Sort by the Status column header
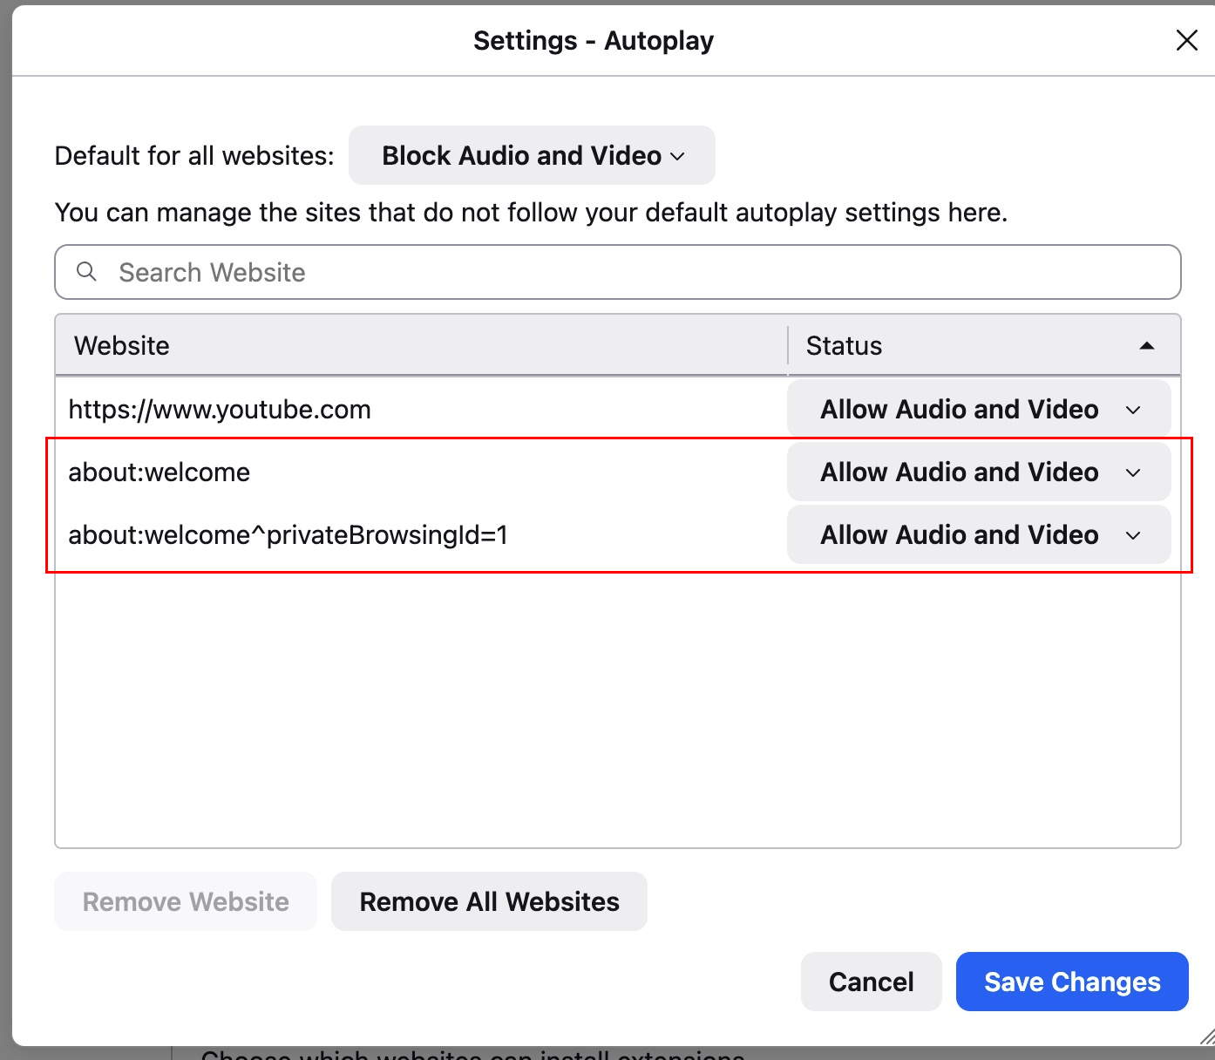 959,346
